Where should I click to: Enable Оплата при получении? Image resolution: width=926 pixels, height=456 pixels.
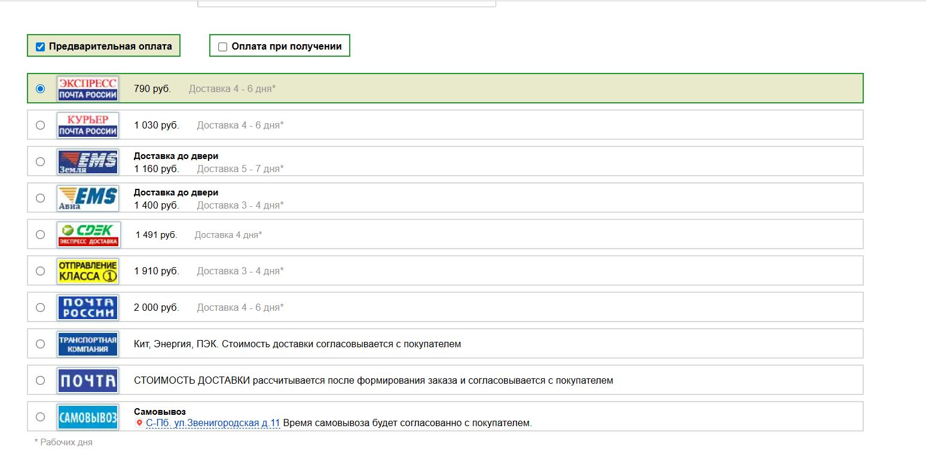pos(222,46)
